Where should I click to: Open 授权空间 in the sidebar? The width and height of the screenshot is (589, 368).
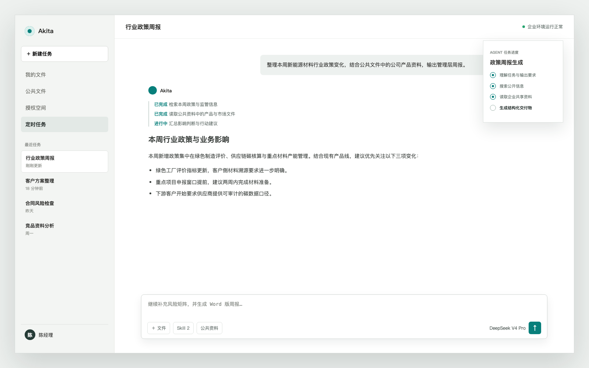[64, 108]
